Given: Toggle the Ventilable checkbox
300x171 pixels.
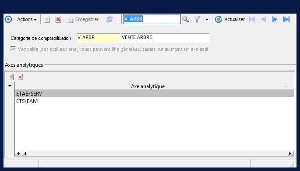Looking at the screenshot, I should pyautogui.click(x=13, y=49).
